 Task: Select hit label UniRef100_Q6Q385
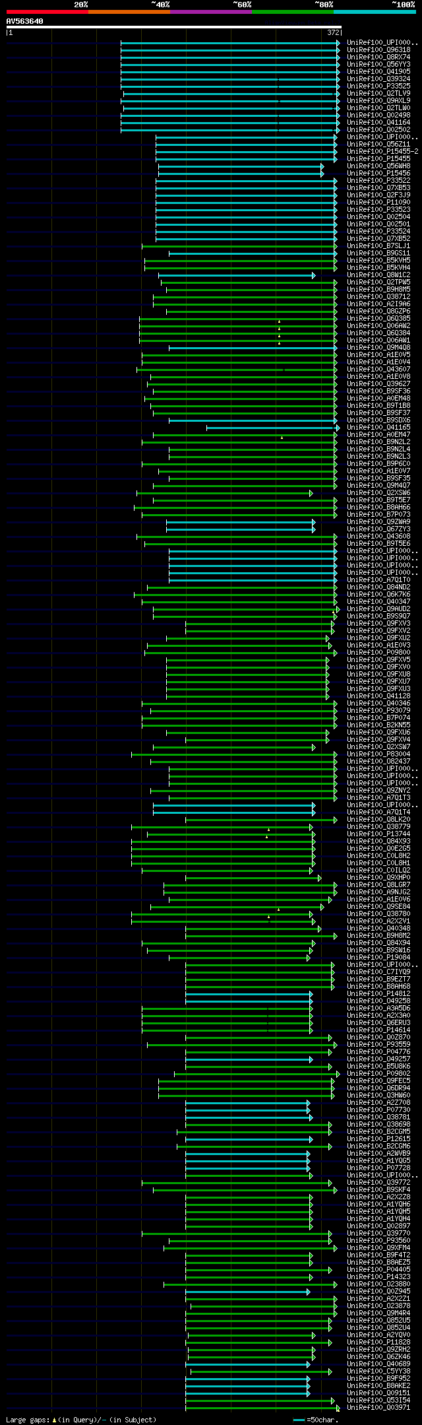(x=378, y=318)
